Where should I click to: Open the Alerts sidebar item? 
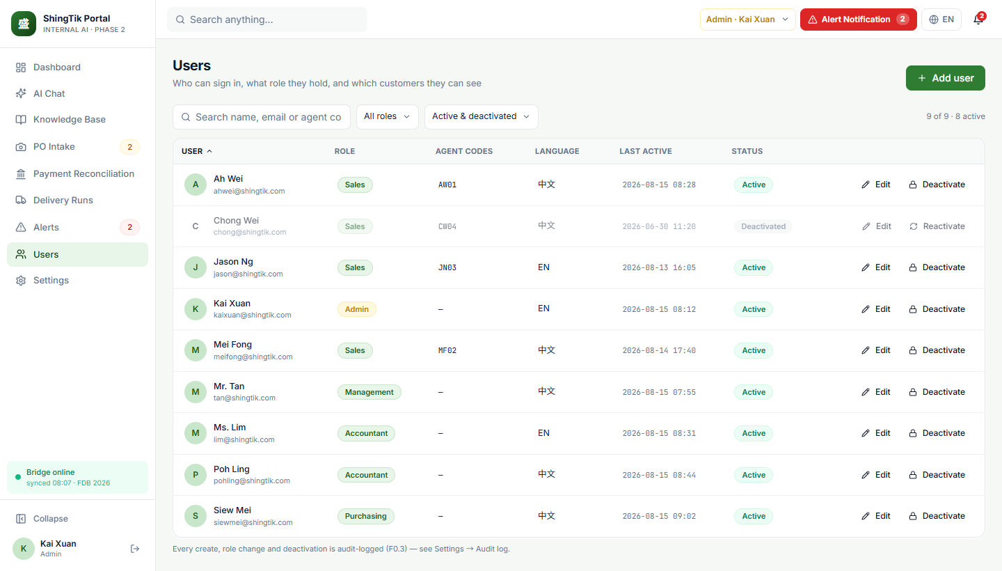click(x=77, y=228)
